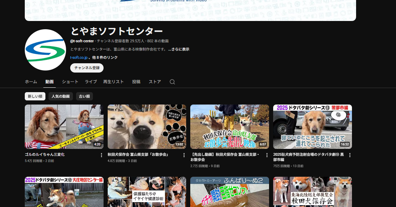Select the 古い順 sort chip
Image resolution: width=396 pixels, height=207 pixels.
84,96
